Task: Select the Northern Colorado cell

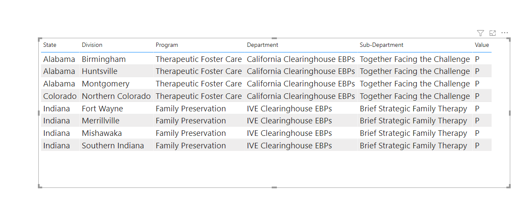Action: [116, 96]
